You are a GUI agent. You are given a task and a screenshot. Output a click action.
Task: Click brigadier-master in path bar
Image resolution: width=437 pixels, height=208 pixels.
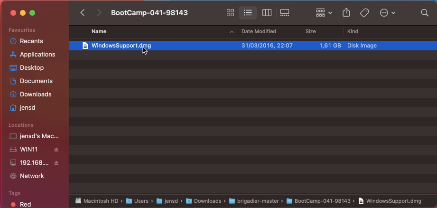click(254, 201)
